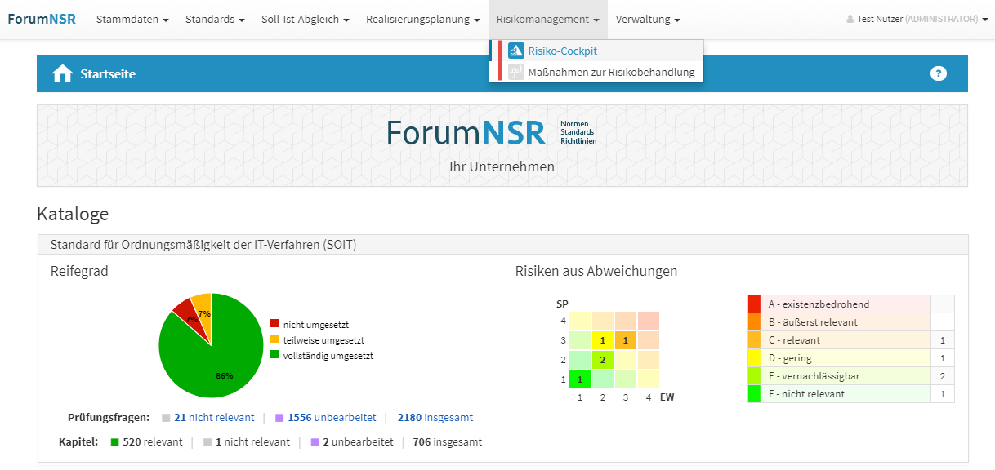This screenshot has width=995, height=470.
Task: Click the Ihr Unternehmen banner text
Action: point(502,166)
